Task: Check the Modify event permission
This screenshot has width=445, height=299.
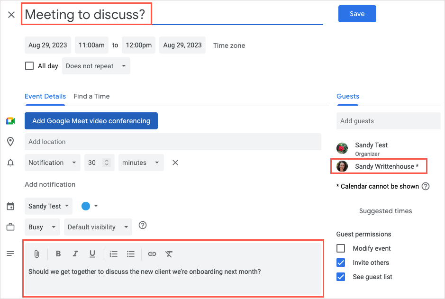Action: 341,248
